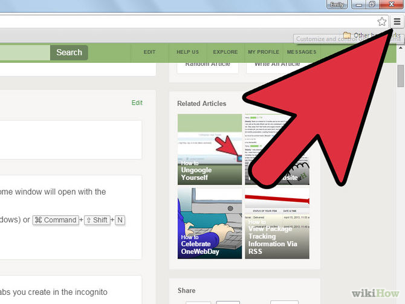
Task: Expand the EXPLORE menu
Action: (225, 52)
